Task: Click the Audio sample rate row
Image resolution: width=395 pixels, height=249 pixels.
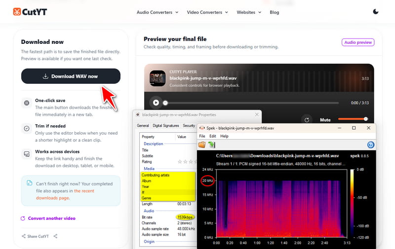Action: 168,229
